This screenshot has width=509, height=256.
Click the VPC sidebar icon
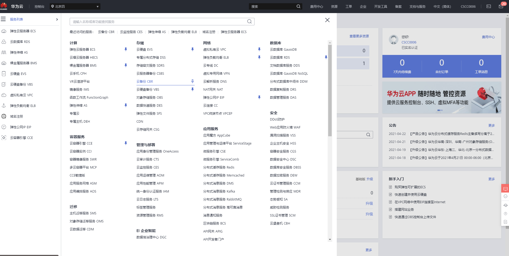(4, 95)
